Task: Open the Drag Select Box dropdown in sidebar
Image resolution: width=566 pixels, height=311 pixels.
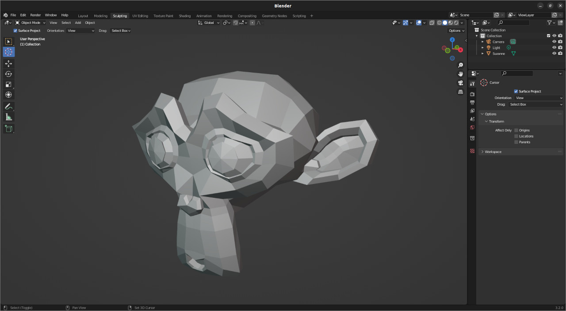Action: pos(536,104)
